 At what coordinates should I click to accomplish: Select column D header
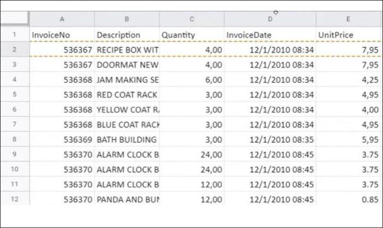tap(270, 19)
